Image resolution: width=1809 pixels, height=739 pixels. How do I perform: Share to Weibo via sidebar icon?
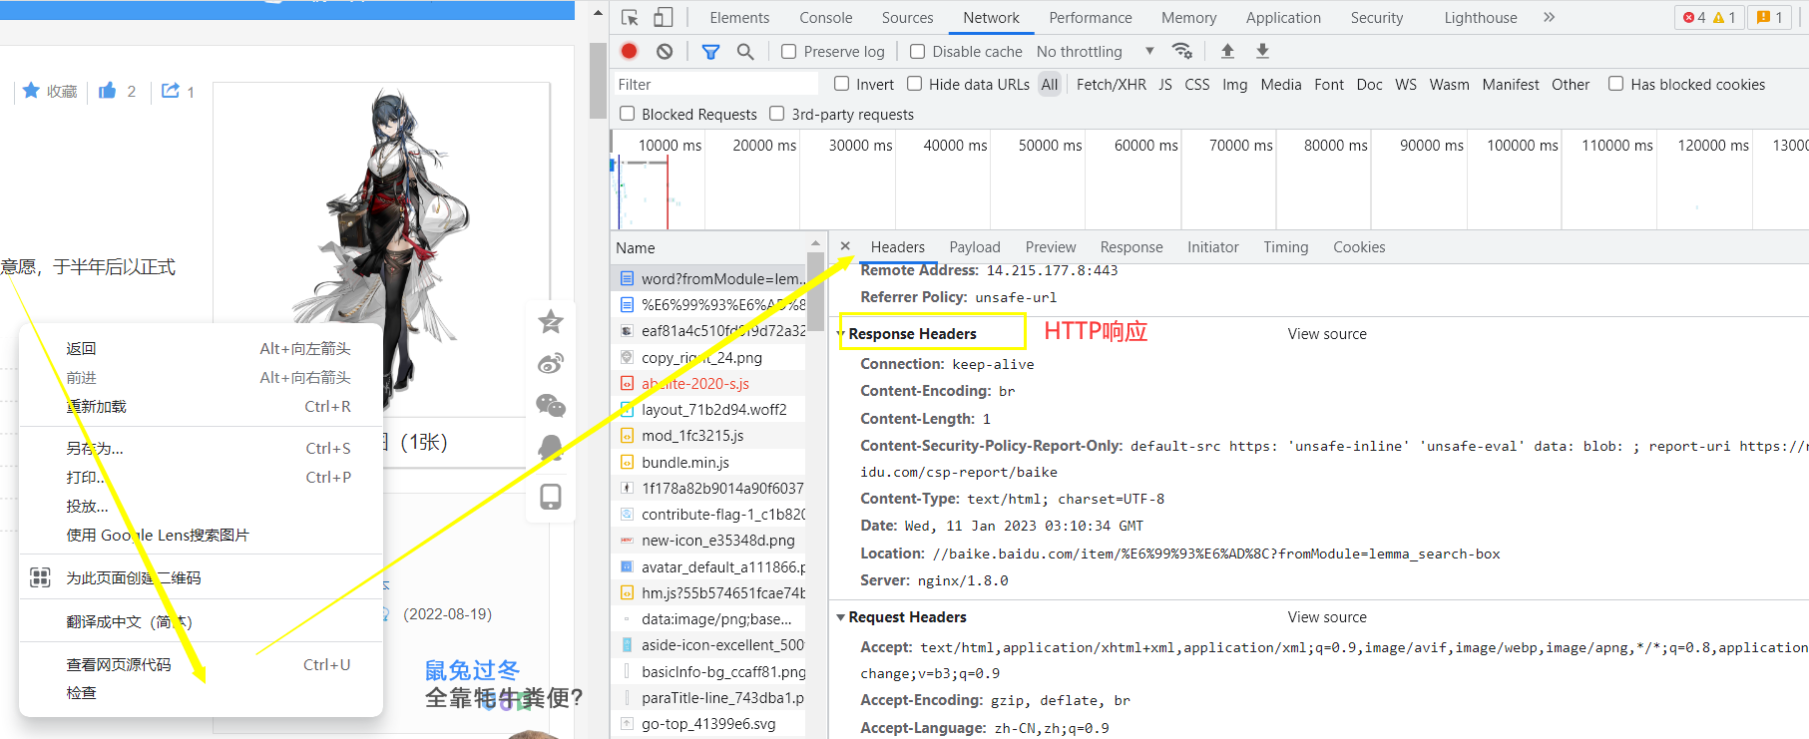(551, 363)
